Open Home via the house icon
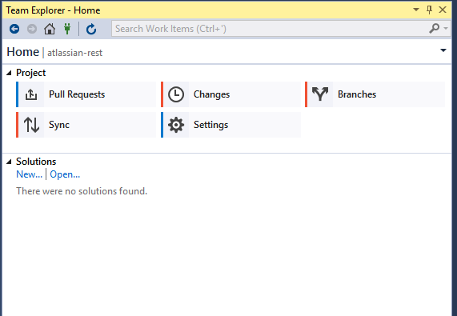Viewport: 457px width, 316px height. [x=50, y=29]
